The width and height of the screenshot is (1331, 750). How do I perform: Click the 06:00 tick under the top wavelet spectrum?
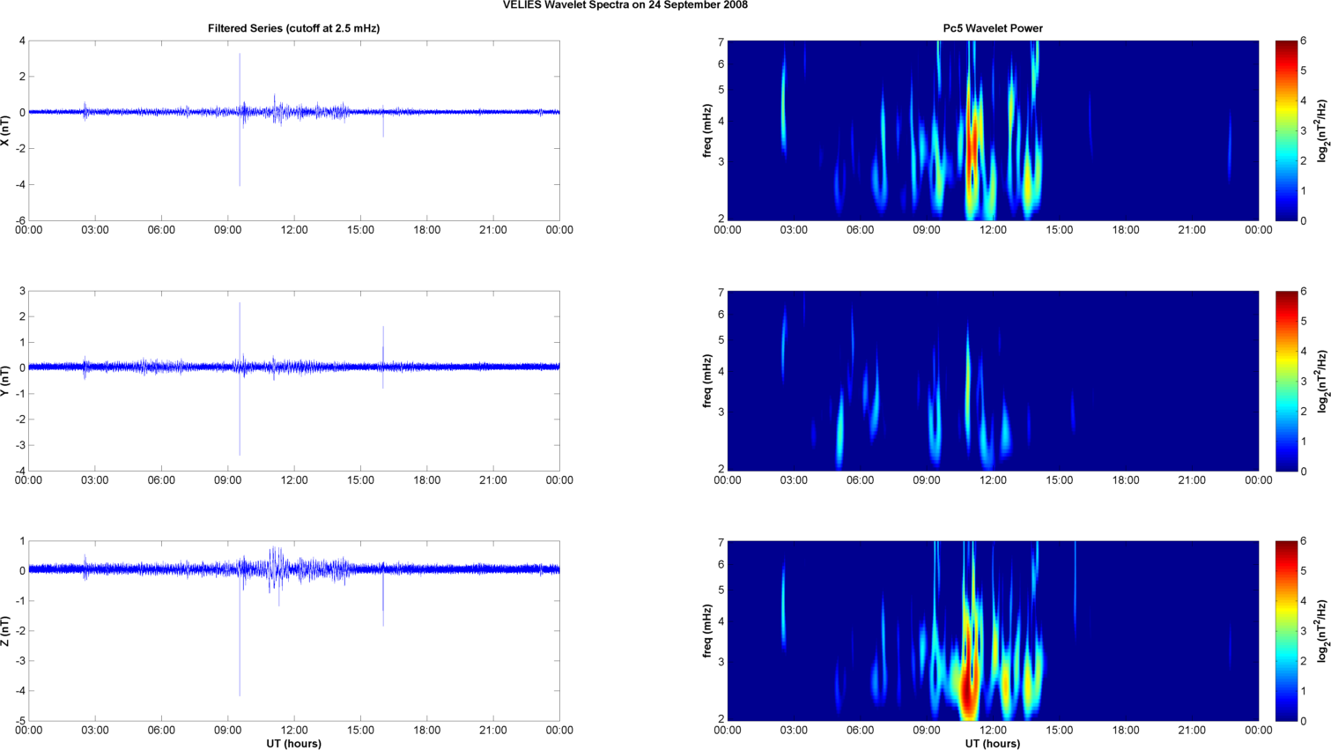click(x=861, y=230)
